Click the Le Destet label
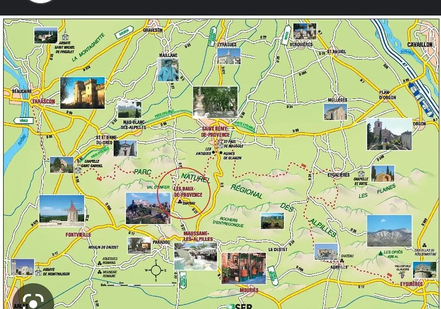The image size is (441, 309). click(x=278, y=249)
